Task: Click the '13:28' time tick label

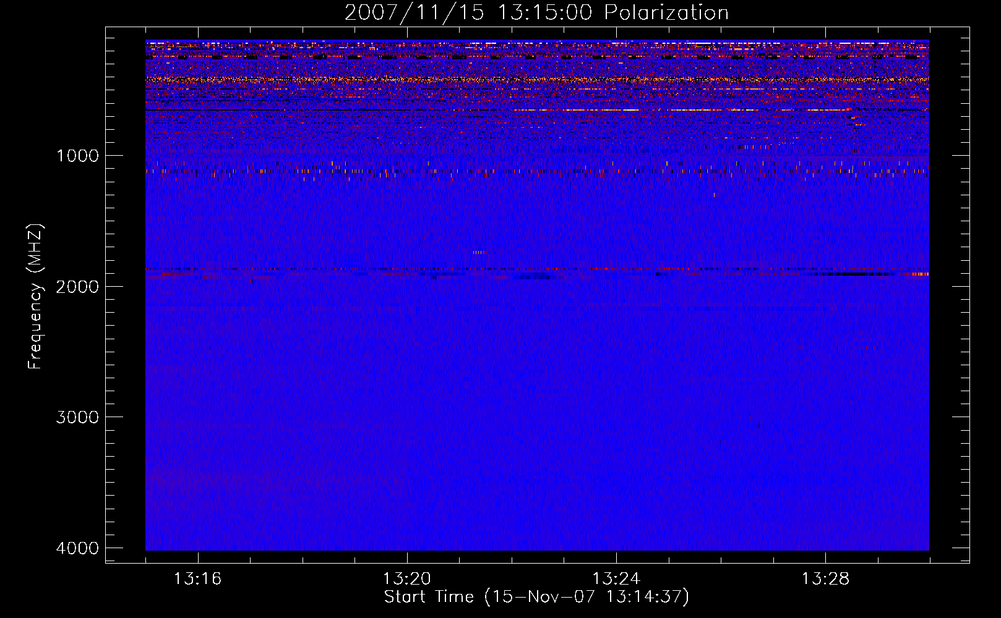Action: point(825,579)
